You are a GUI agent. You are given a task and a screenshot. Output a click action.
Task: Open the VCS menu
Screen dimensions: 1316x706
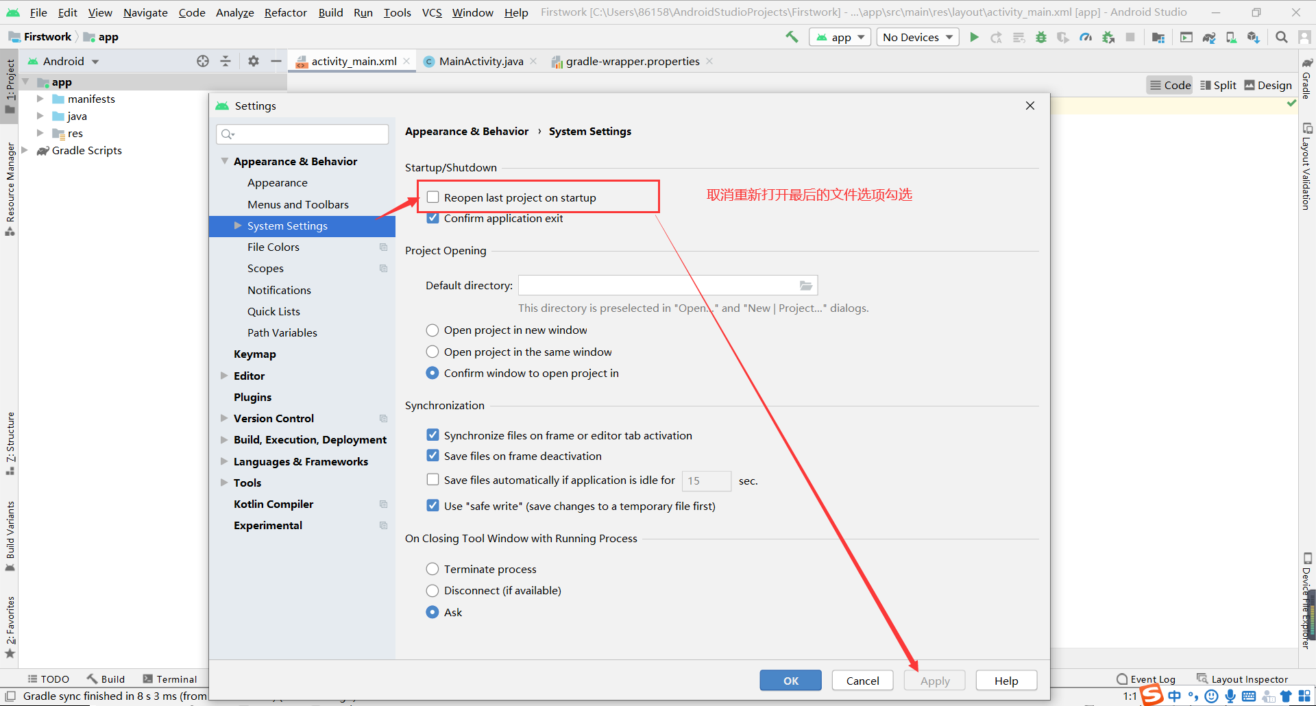coord(432,12)
